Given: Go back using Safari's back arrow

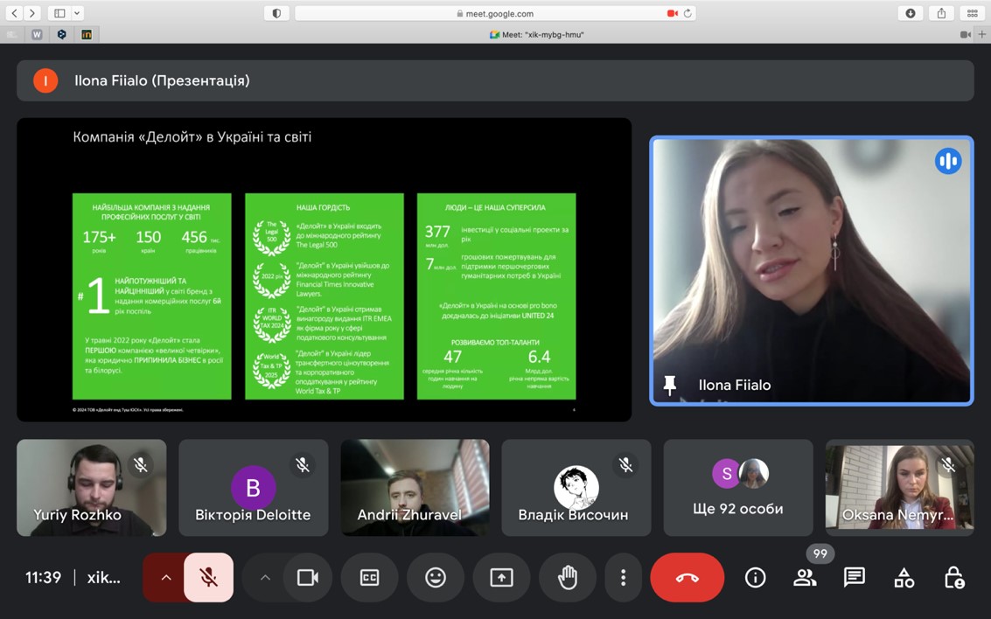Looking at the screenshot, I should pyautogui.click(x=14, y=12).
